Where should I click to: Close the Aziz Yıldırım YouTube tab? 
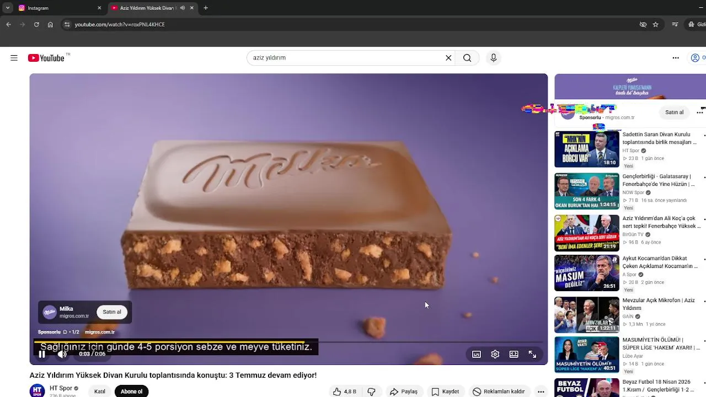pos(192,8)
